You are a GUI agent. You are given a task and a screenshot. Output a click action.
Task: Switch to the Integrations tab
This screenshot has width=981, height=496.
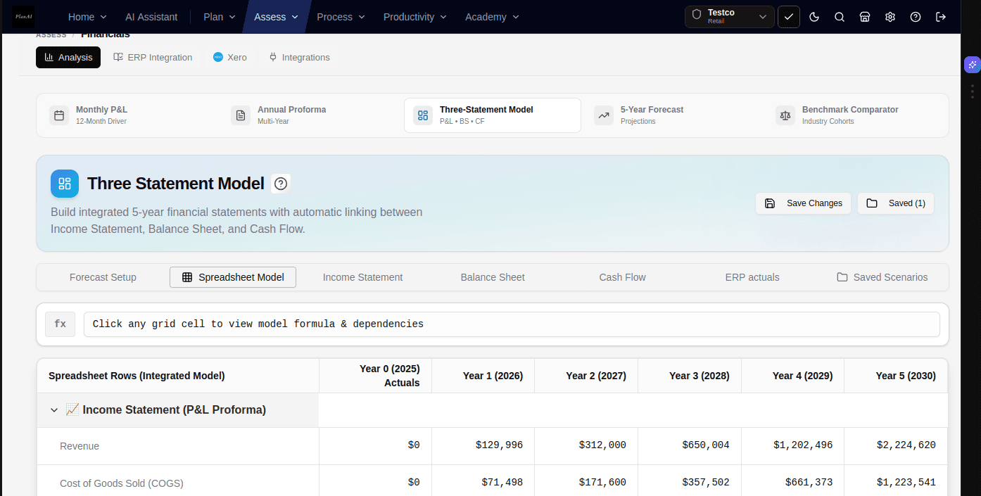tap(299, 57)
